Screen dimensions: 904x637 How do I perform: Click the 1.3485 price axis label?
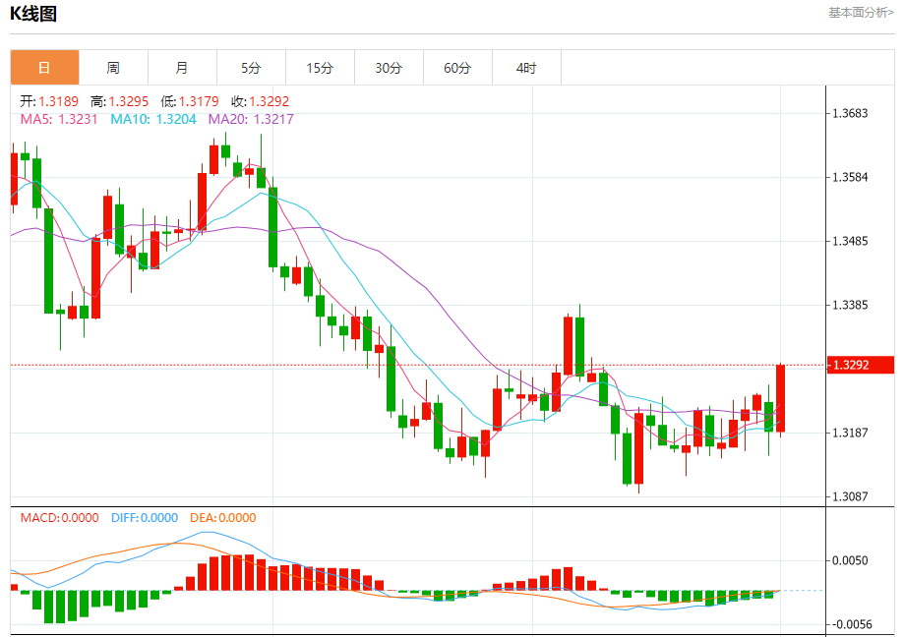coord(850,241)
